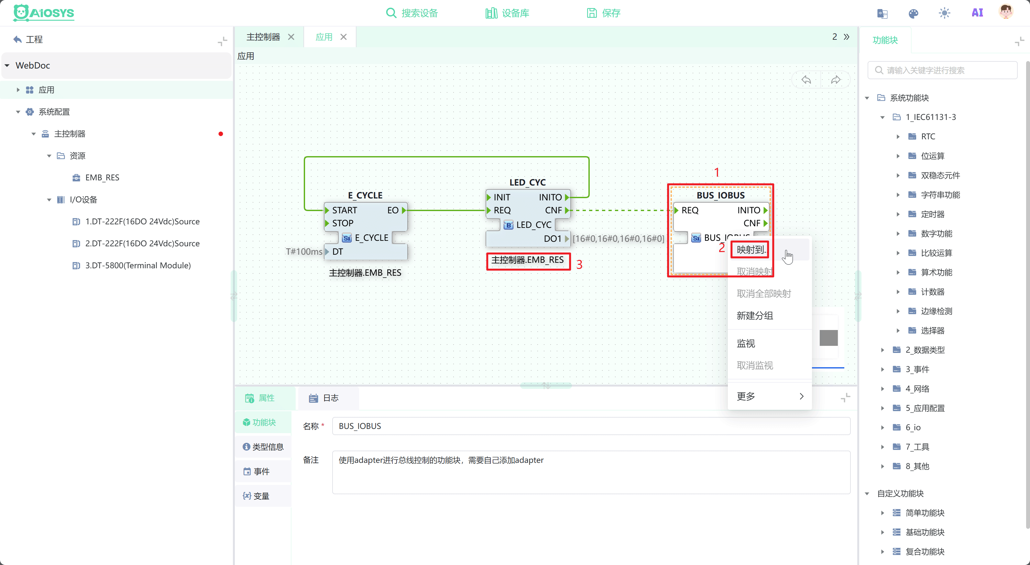Choose 映射到 in context menu
This screenshot has height=565, width=1030.
[x=769, y=250]
